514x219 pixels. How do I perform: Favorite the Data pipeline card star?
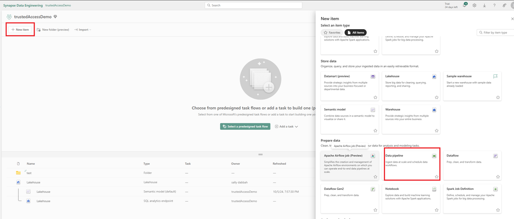click(437, 177)
